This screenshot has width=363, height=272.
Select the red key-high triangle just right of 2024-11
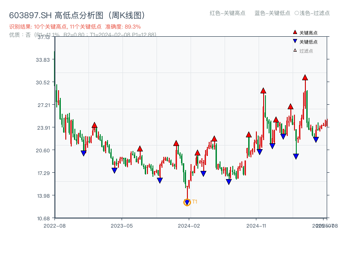click(263, 91)
